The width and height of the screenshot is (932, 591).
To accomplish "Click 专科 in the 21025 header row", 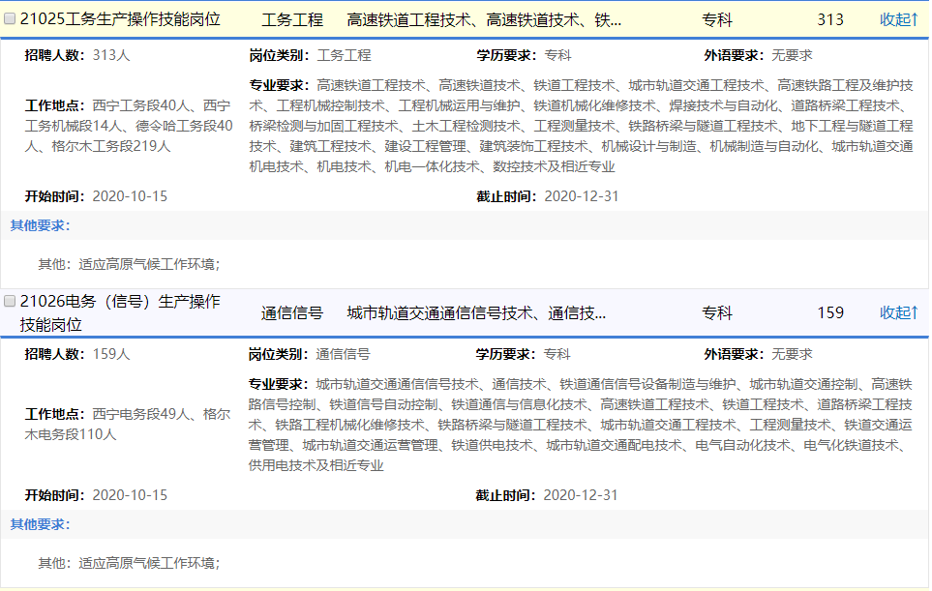I will click(x=717, y=19).
